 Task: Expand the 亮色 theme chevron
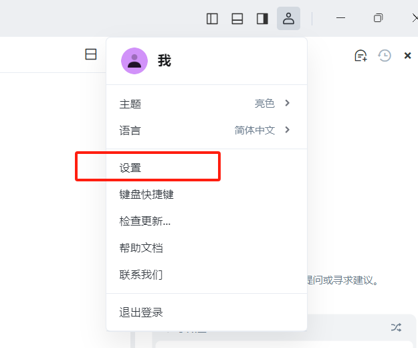tap(287, 103)
